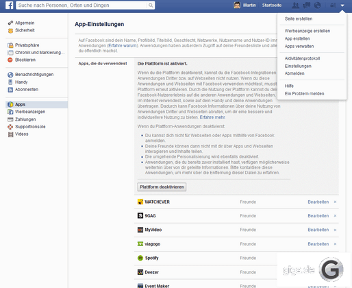Click the Supportkonsole lifebuoy icon
The image size is (352, 288).
[x=10, y=127]
